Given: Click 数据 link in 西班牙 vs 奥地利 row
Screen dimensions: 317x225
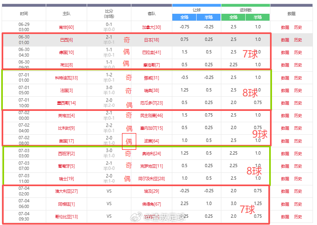Looking at the screenshot, I should pyautogui.click(x=285, y=153).
